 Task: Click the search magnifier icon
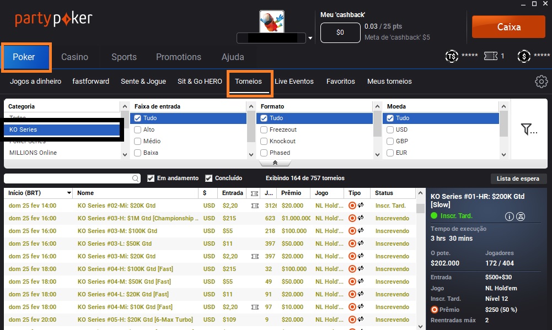135,178
